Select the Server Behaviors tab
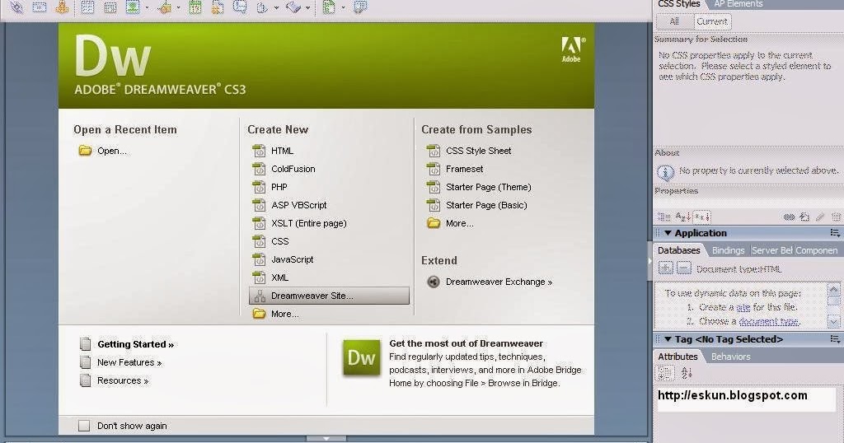 coord(771,250)
